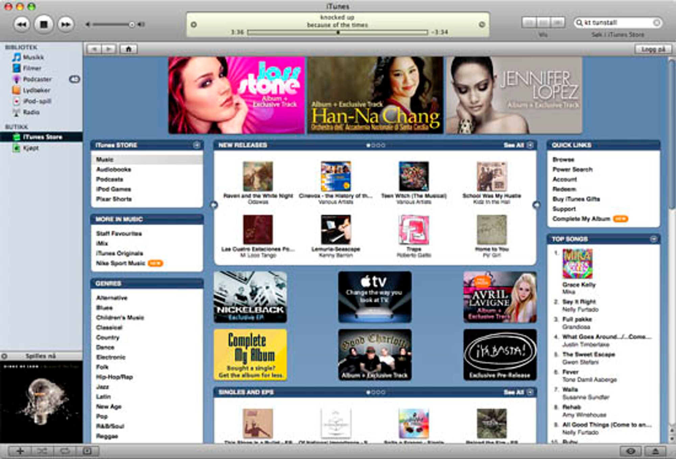676x459 pixels.
Task: Open Teen Witch (The Musical) album
Action: pyautogui.click(x=414, y=177)
